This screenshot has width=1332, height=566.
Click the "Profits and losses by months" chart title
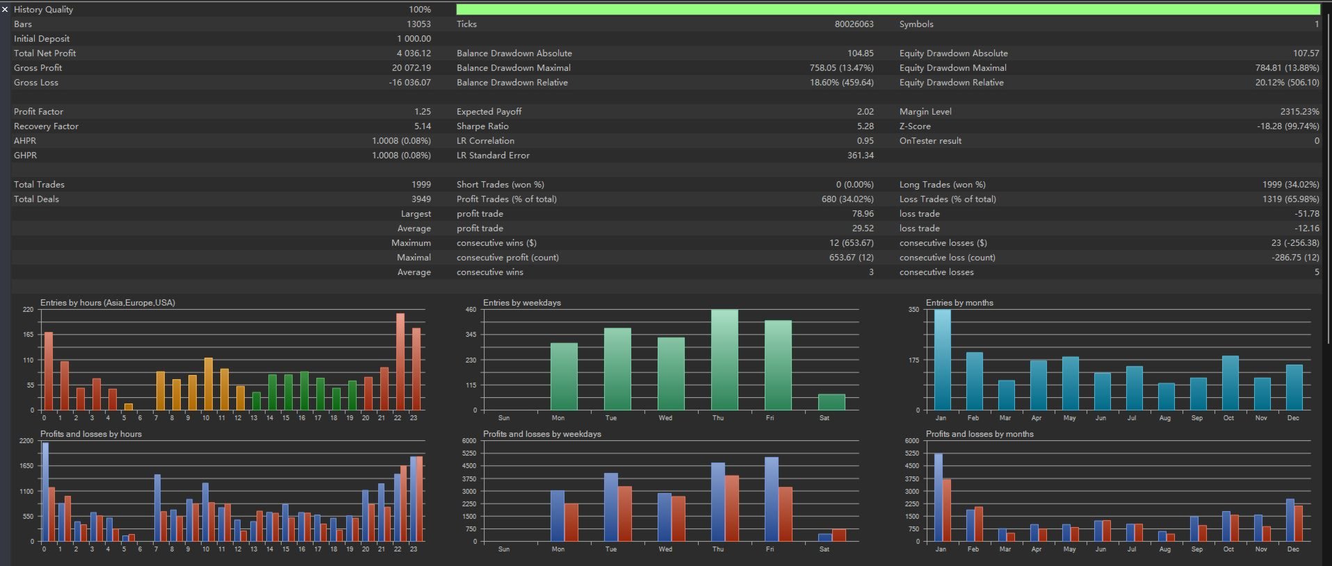[980, 434]
